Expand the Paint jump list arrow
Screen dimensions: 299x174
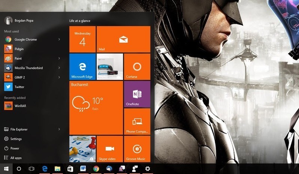coord(59,58)
